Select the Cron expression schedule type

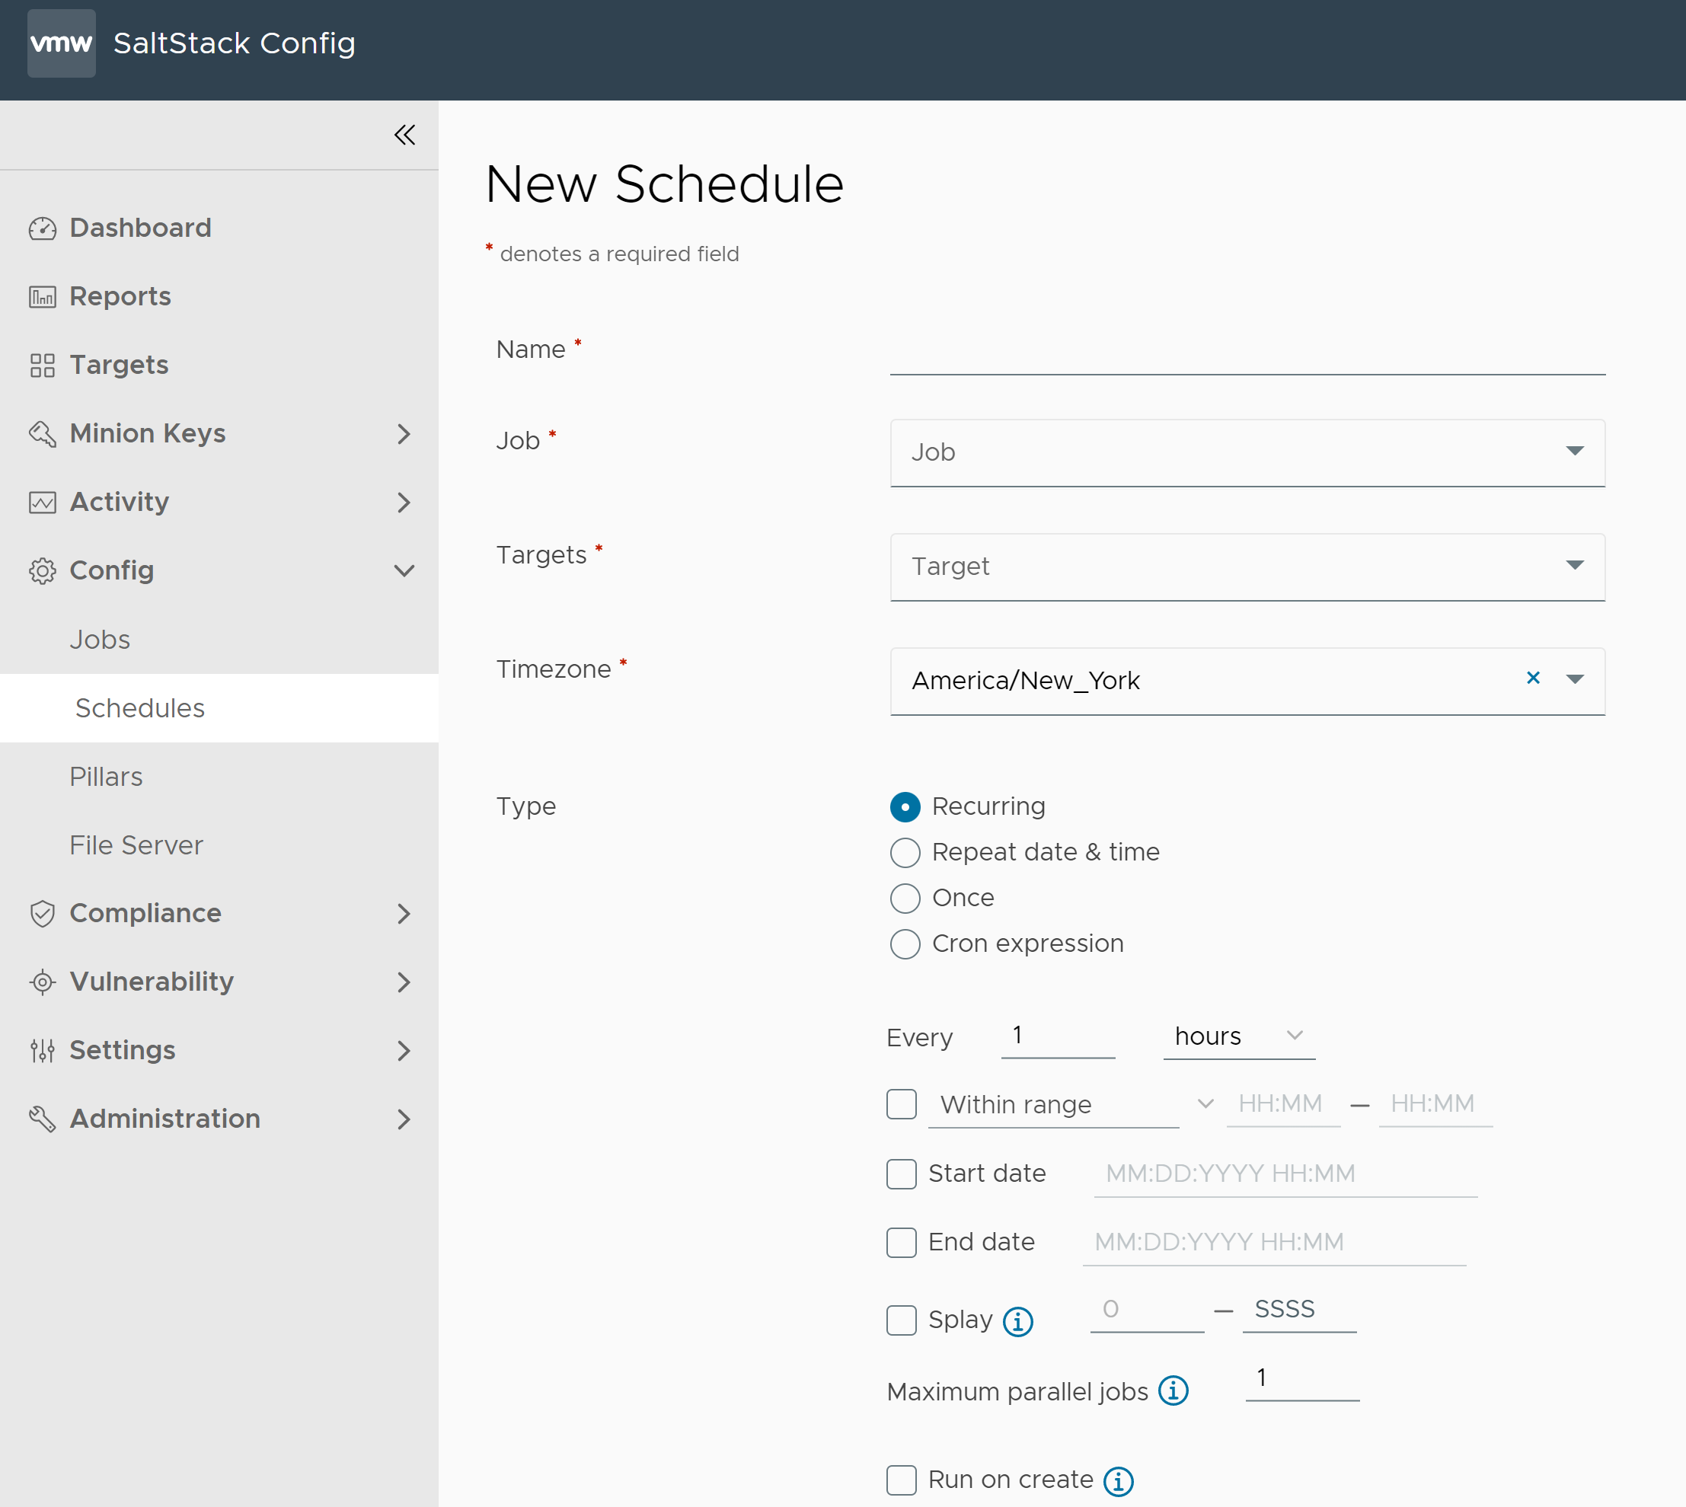(x=902, y=944)
